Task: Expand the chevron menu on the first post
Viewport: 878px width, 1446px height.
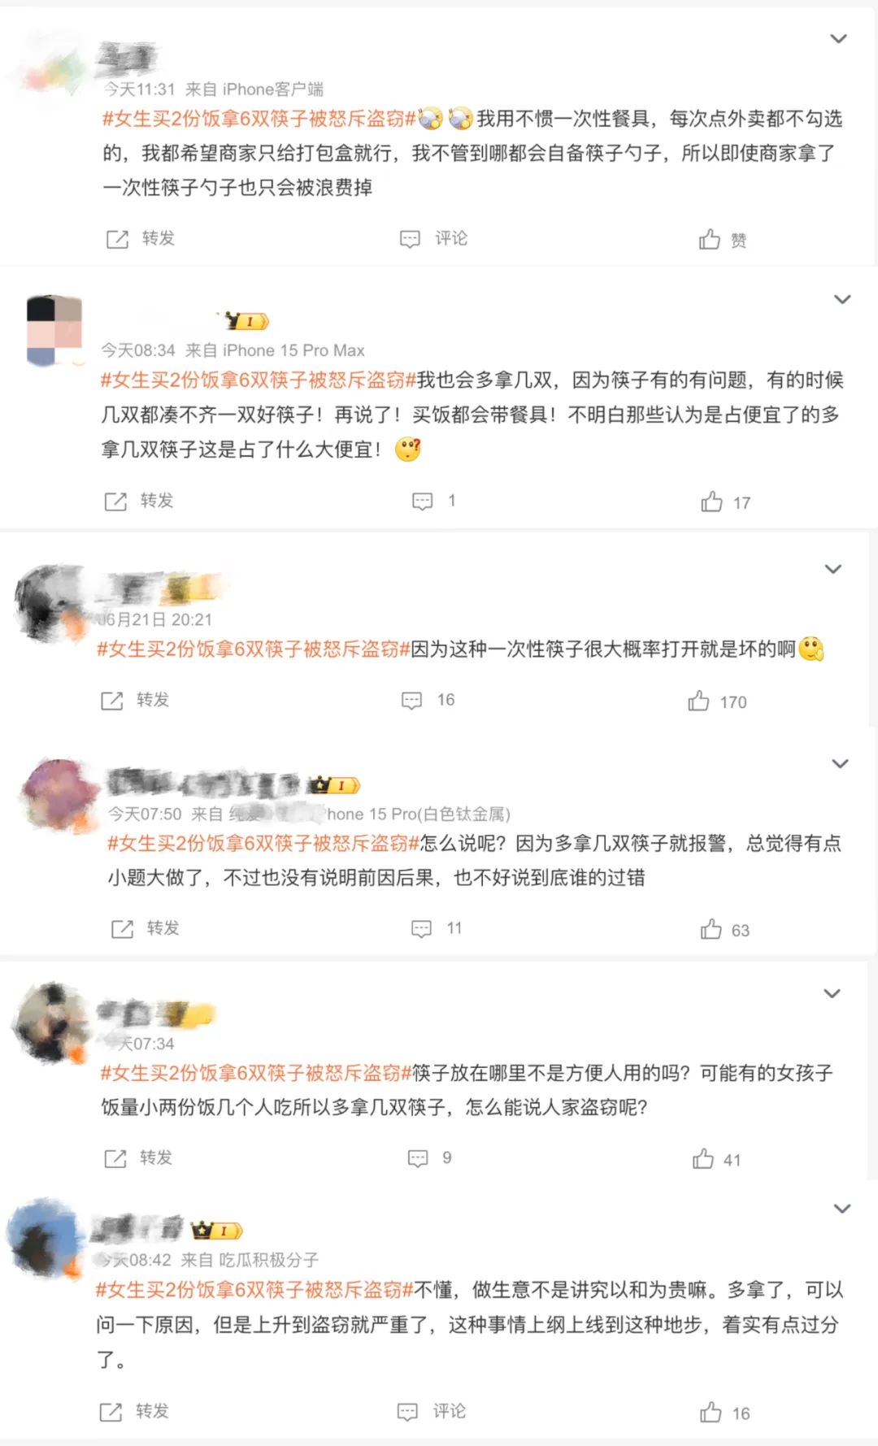Action: tap(838, 38)
